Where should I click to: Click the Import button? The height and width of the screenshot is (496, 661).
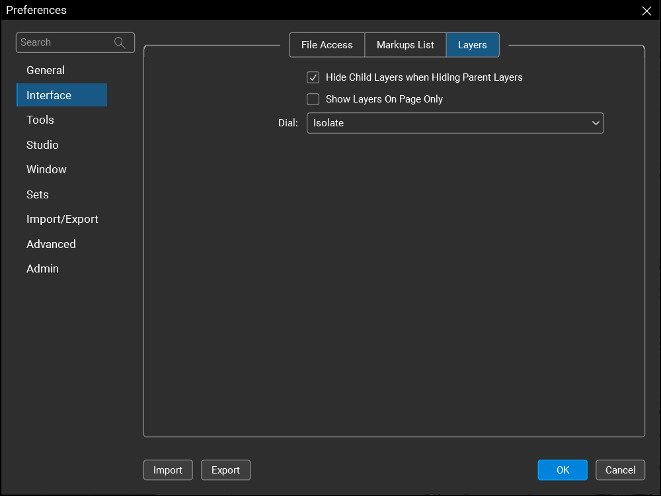click(x=168, y=470)
